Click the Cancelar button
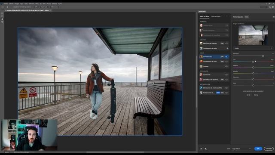This screenshot has height=155, width=275. (269, 149)
